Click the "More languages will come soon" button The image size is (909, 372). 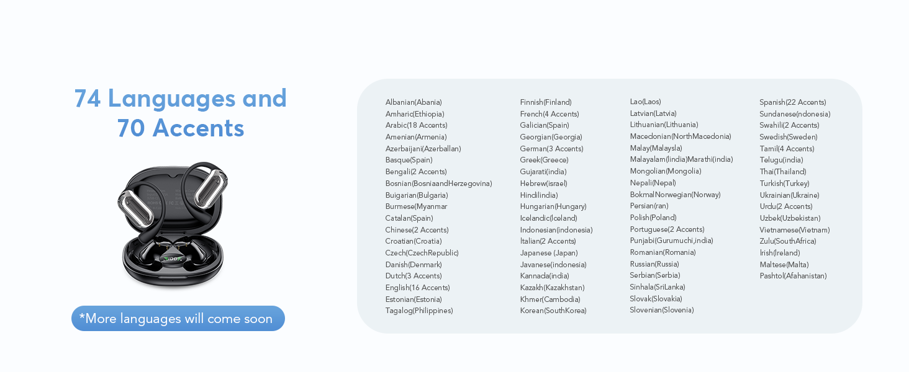click(x=178, y=319)
